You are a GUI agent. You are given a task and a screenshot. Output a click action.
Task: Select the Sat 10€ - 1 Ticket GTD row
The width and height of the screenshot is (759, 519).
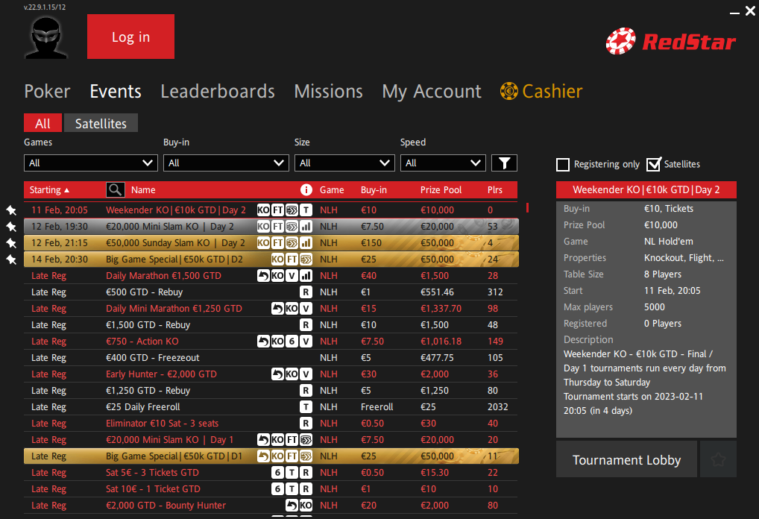[271, 489]
